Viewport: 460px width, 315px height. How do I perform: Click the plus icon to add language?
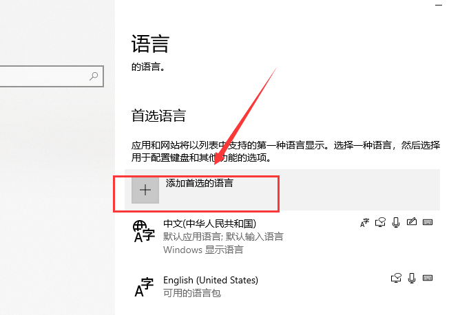pos(145,190)
